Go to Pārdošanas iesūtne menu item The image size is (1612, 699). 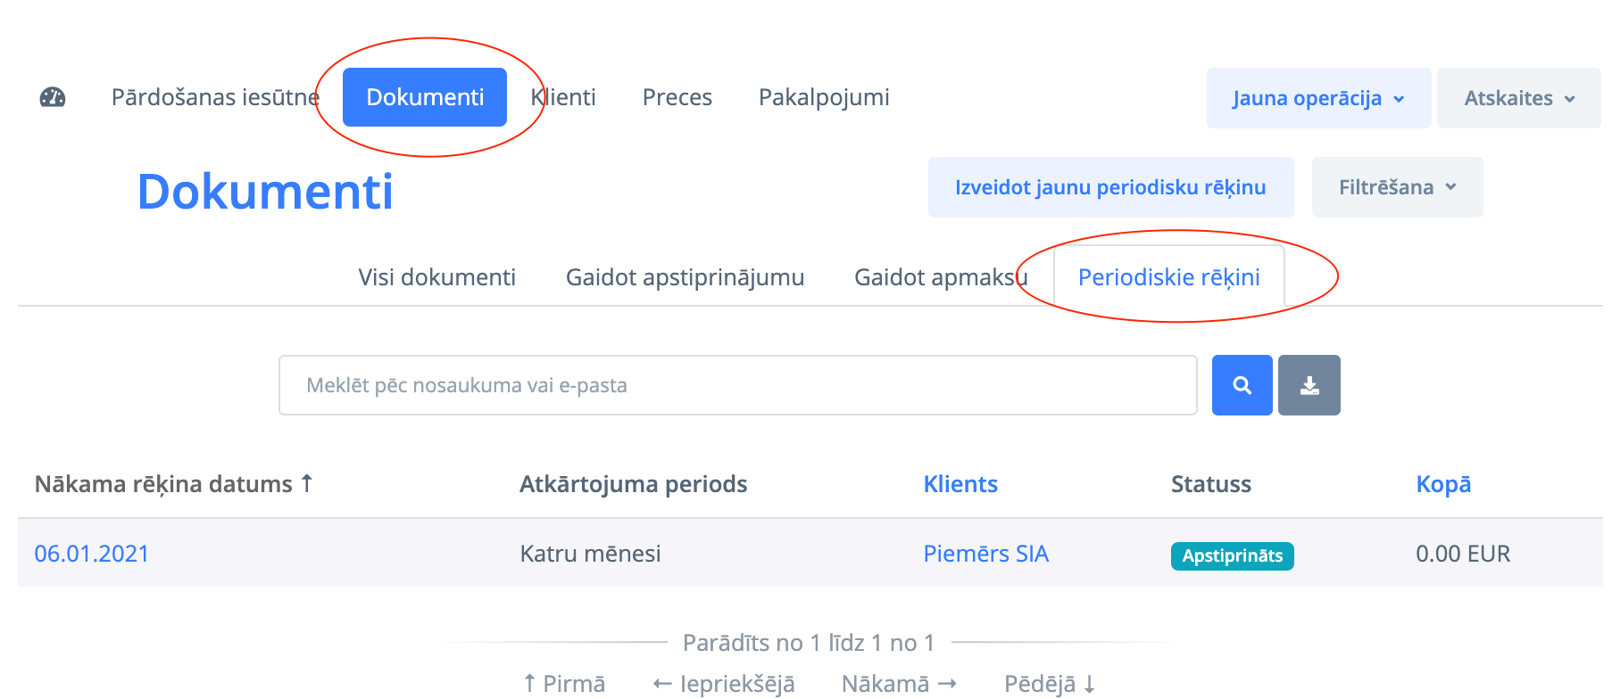pos(215,97)
